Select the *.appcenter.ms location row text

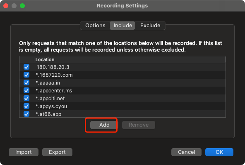click(54, 90)
